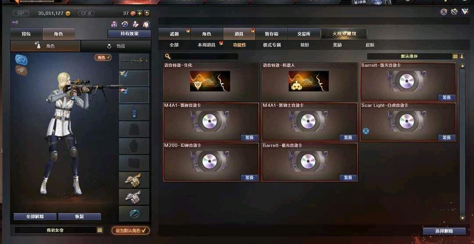Switch to the 武器 tab
This screenshot has height=244, width=474.
[174, 34]
